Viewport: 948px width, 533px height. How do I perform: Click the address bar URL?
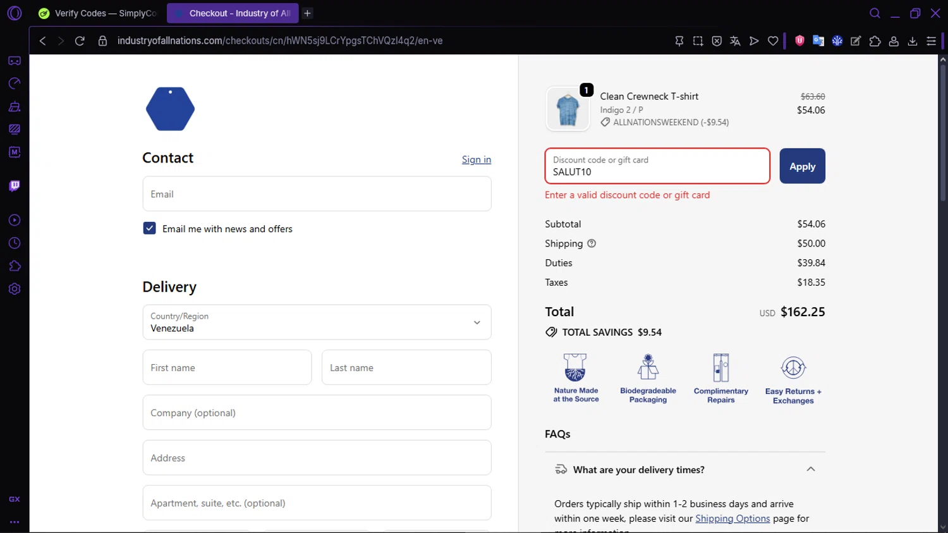280,41
